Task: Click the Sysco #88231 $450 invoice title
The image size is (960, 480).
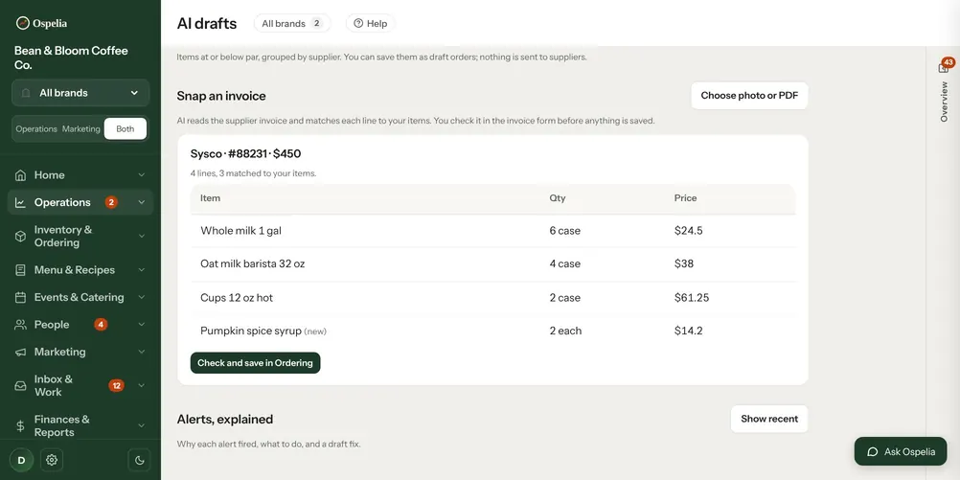Action: point(245,153)
